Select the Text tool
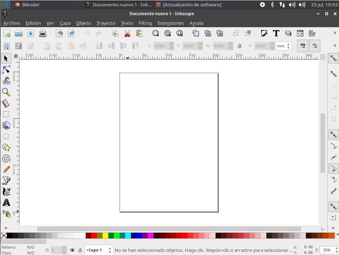 [x=6, y=202]
